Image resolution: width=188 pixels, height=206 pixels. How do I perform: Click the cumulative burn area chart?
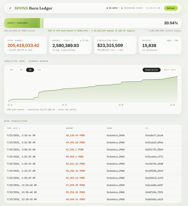tap(93, 89)
